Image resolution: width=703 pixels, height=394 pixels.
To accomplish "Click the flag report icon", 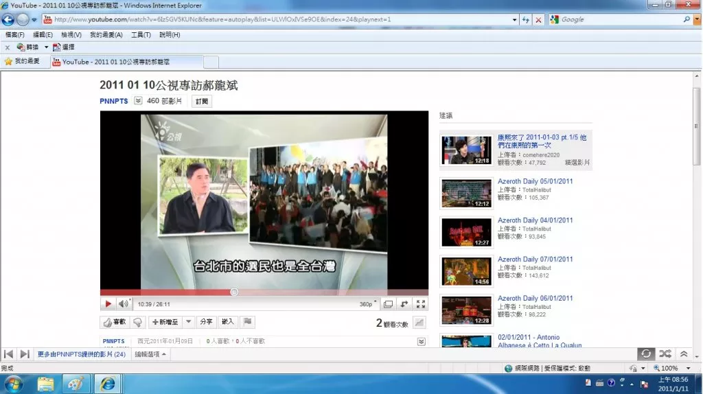I will pyautogui.click(x=247, y=322).
